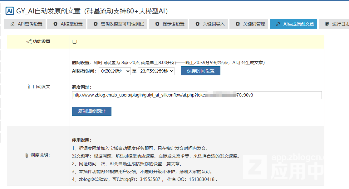Click the 复制调度网址 button
The image size is (349, 189).
tap(91, 111)
